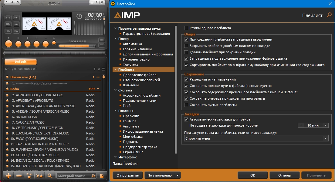Enable 'Закрывать плейлист двойным кликом по вкладке'
335x182 pixels.
point(186,46)
